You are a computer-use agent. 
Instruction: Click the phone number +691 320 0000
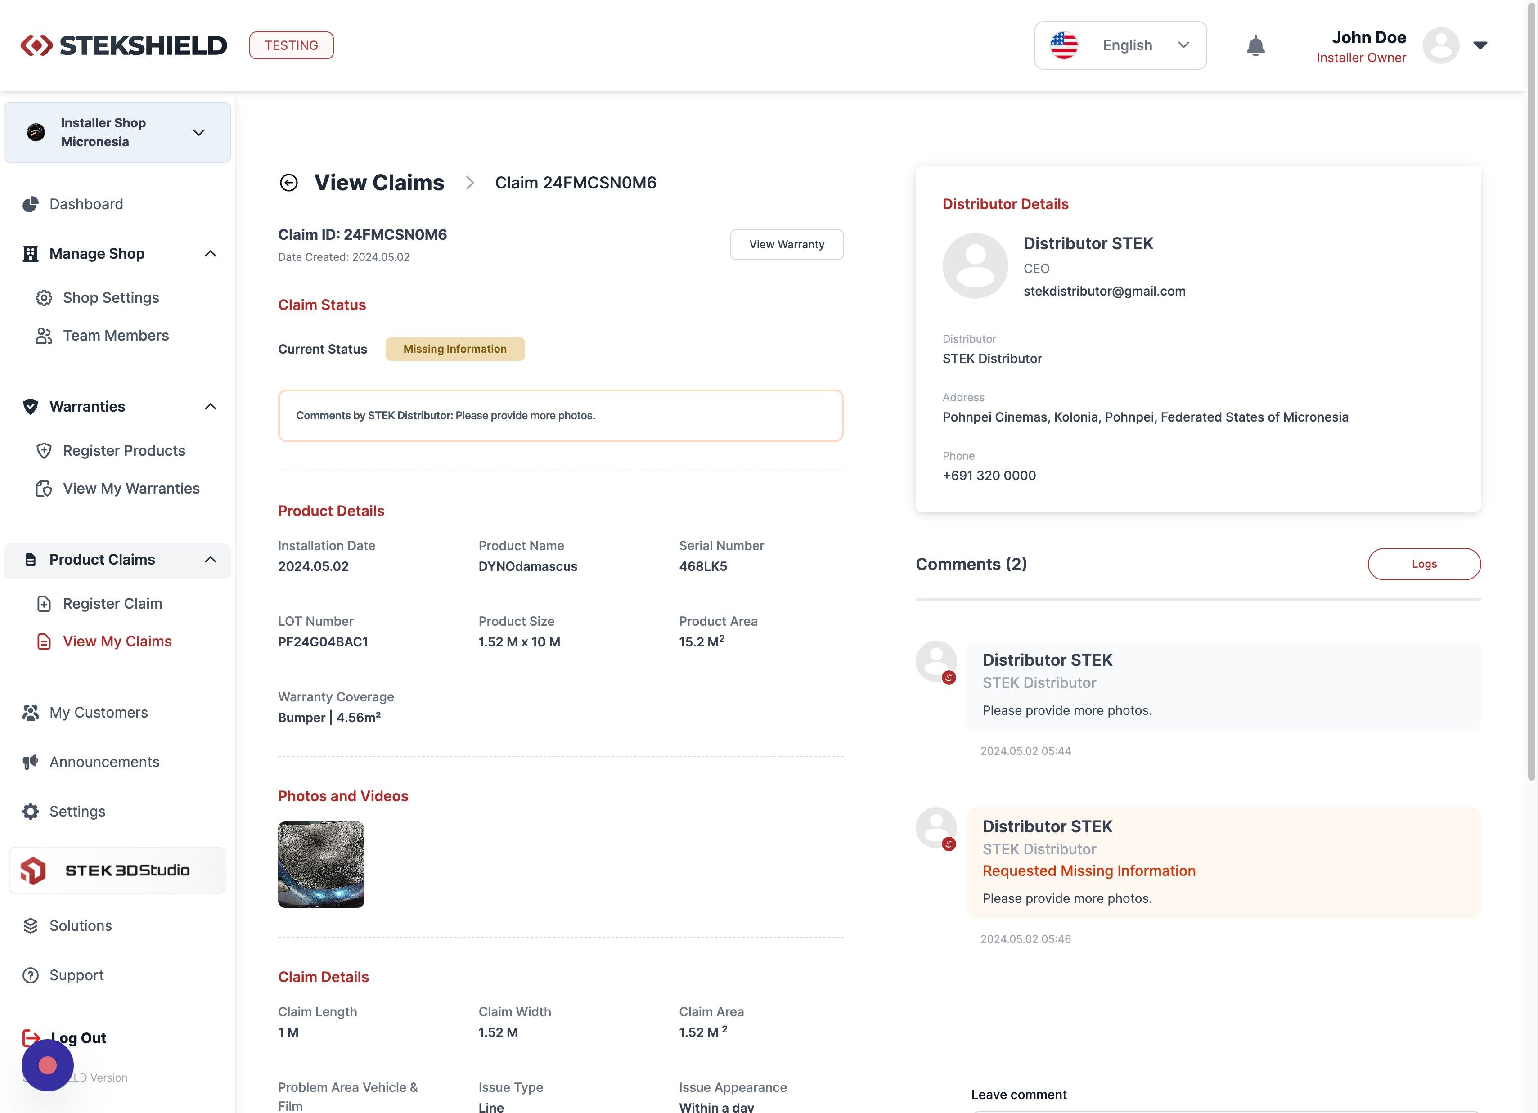click(x=989, y=476)
